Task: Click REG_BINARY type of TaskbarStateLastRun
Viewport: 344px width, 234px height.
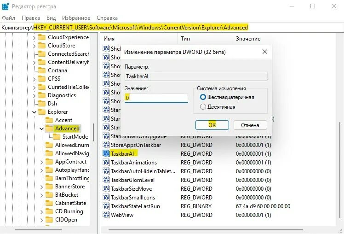Action: point(196,206)
